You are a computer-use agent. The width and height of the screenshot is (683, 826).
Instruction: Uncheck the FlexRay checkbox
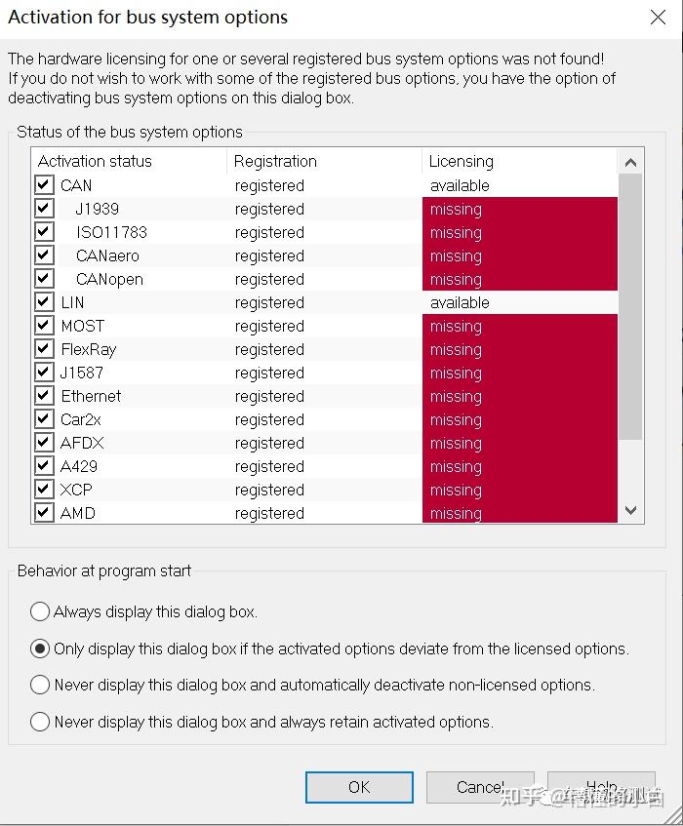(x=44, y=349)
